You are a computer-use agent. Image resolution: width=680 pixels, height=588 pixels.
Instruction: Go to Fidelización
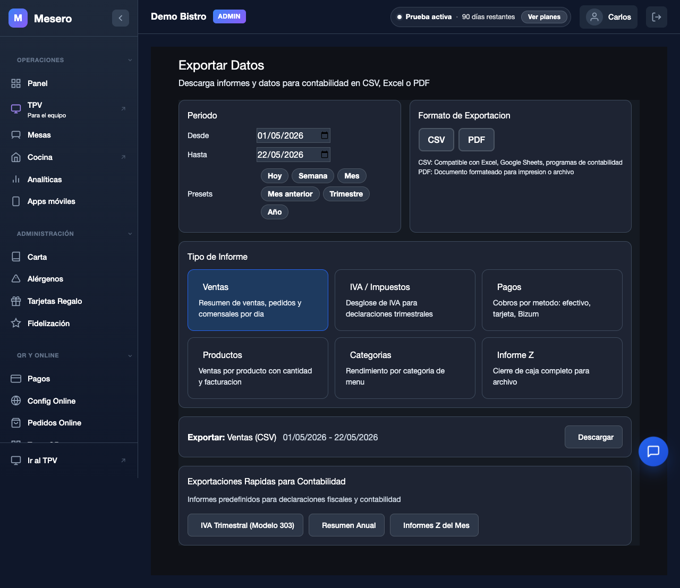(69, 323)
